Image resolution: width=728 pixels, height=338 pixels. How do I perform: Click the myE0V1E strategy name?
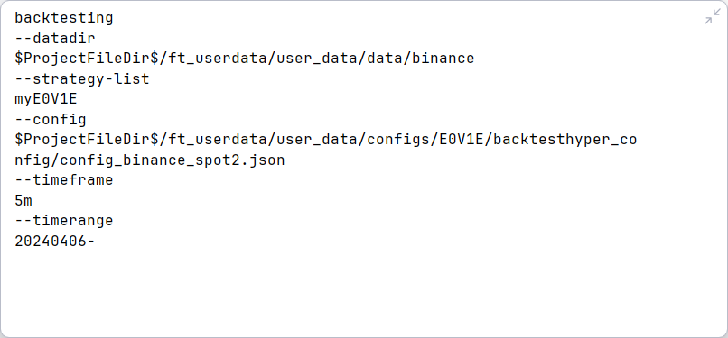click(x=46, y=99)
